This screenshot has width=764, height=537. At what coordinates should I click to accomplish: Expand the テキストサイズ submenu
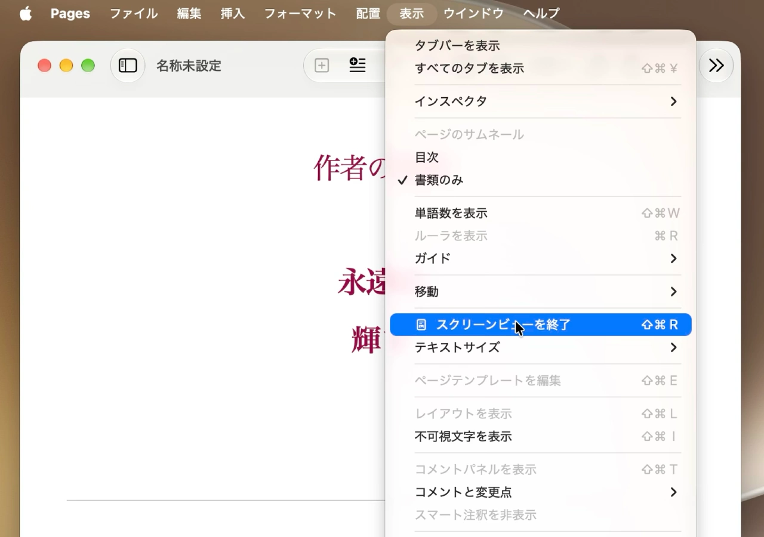click(x=541, y=347)
